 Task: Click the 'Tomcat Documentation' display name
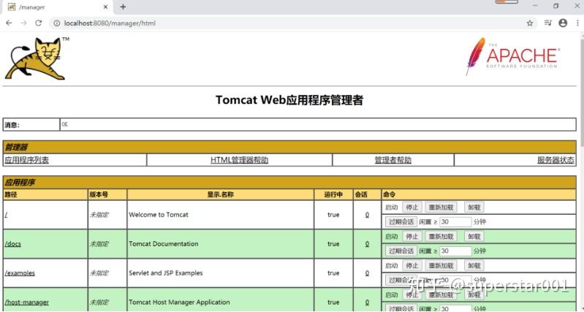pyautogui.click(x=164, y=244)
